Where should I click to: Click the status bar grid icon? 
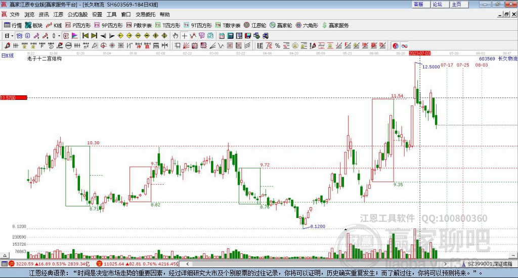(4, 264)
